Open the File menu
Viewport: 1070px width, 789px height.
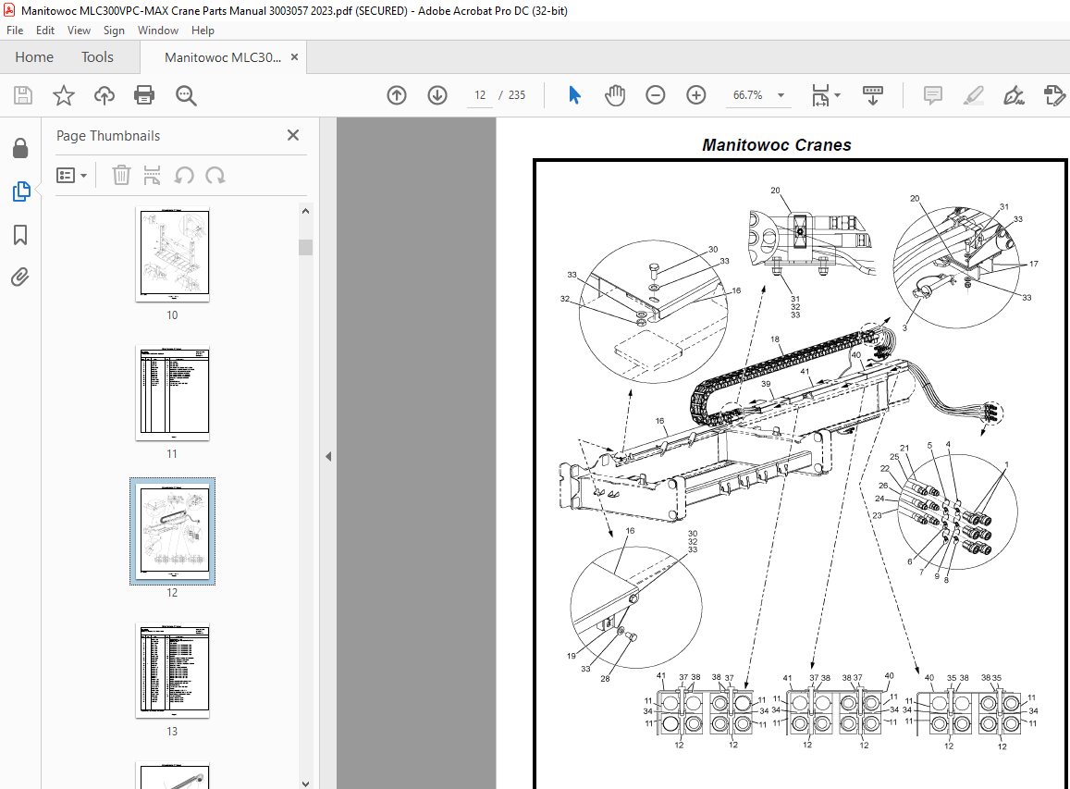tap(14, 30)
